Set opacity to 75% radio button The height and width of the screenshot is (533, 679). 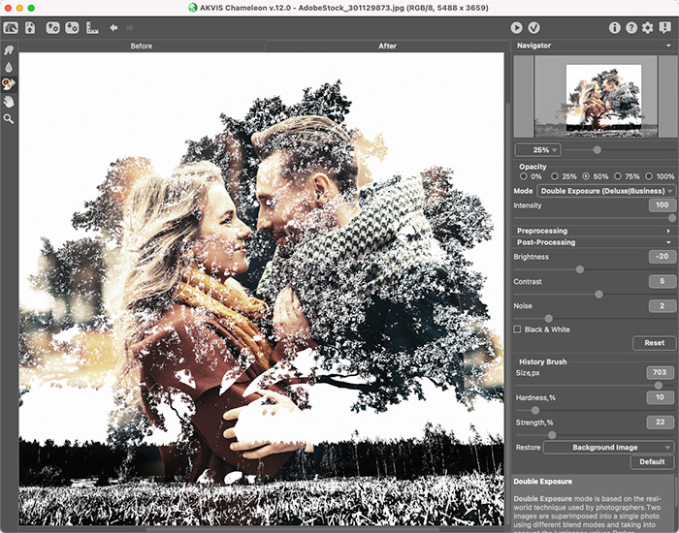tap(617, 176)
